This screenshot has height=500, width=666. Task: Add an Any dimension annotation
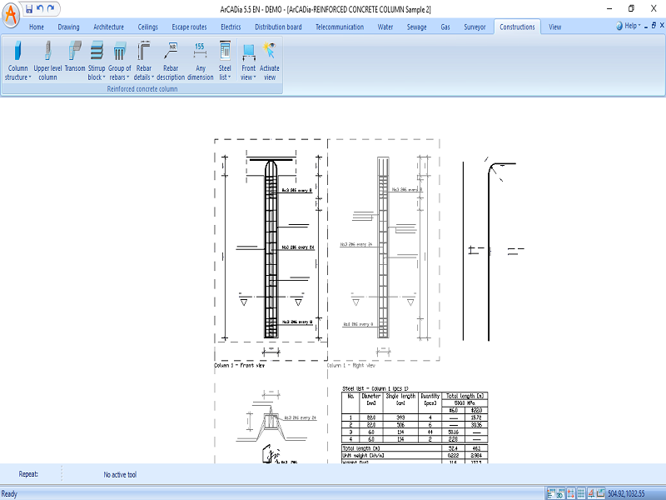tap(200, 62)
